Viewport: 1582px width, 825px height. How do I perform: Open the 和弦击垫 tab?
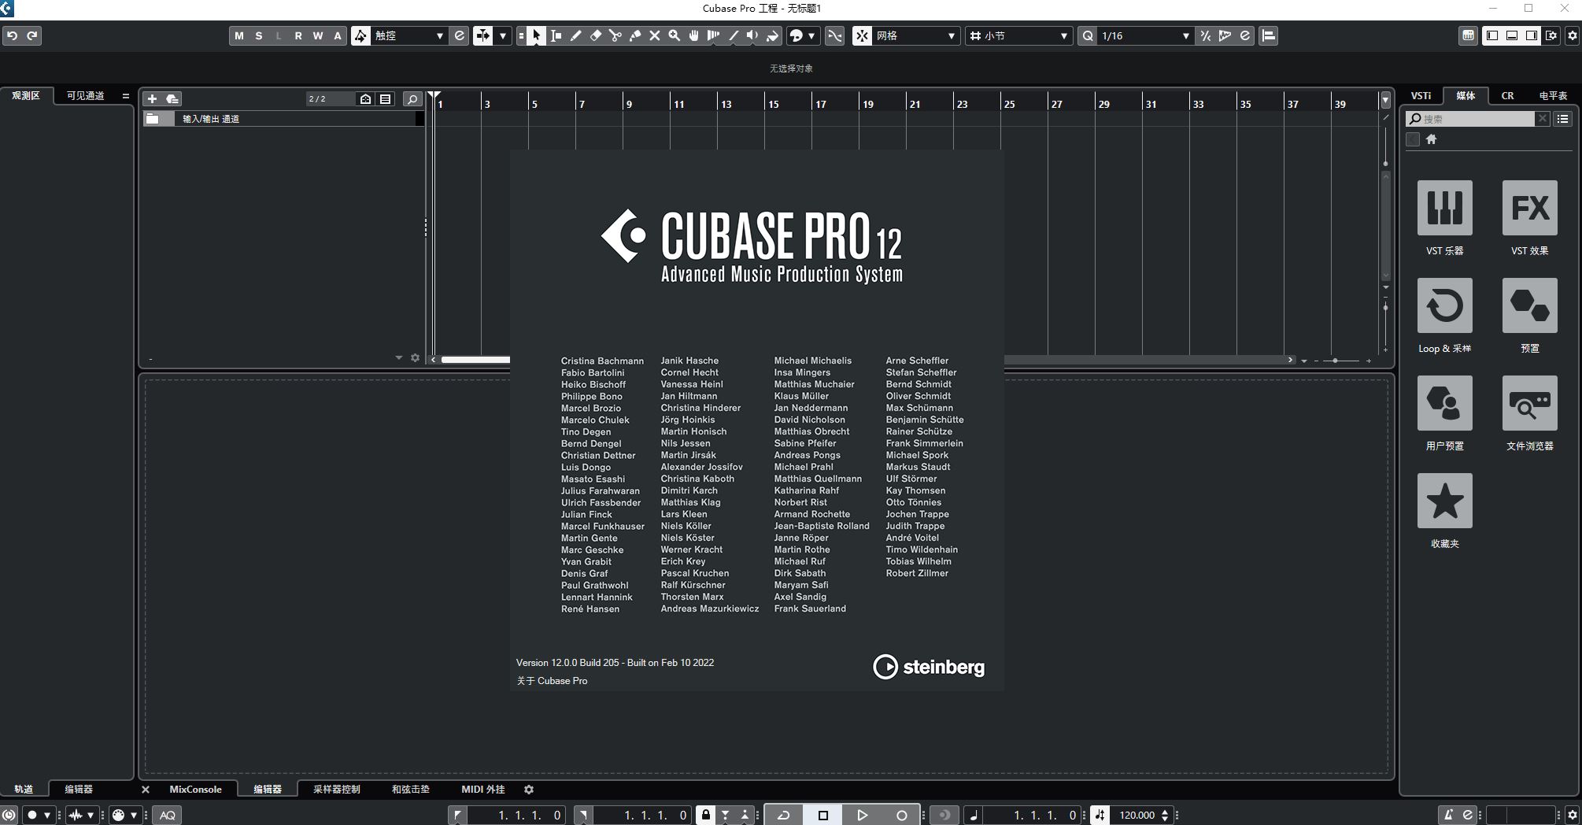pyautogui.click(x=411, y=789)
